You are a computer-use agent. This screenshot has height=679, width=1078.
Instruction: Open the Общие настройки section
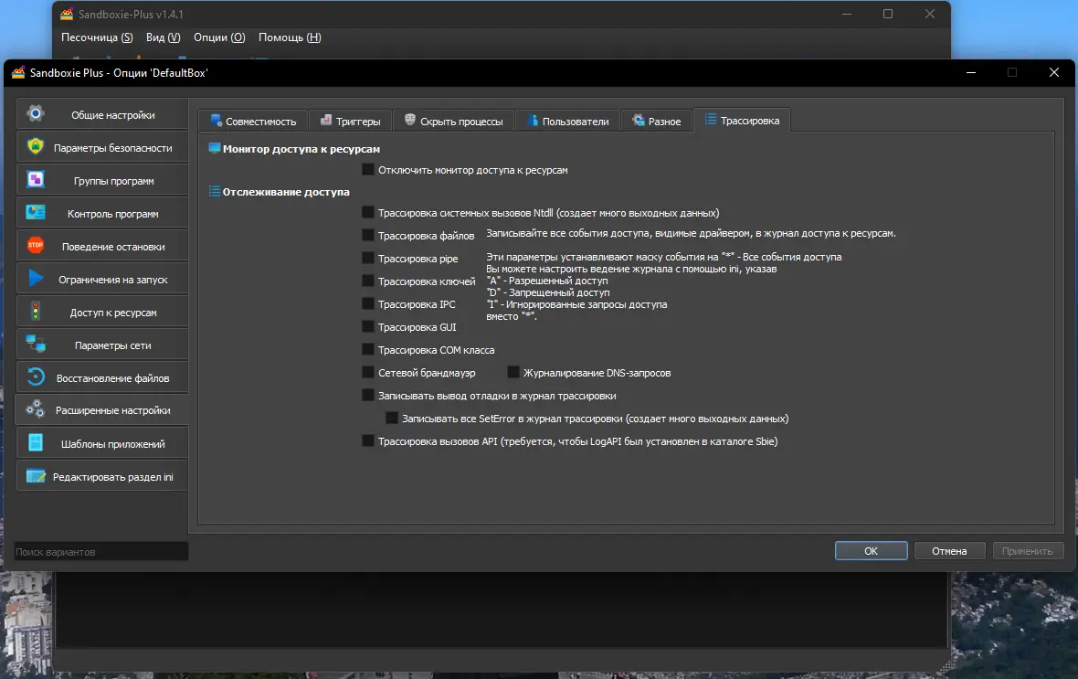(102, 114)
